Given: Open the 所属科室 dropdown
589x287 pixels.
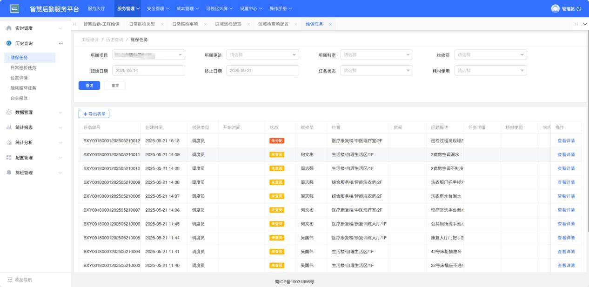Looking at the screenshot, I should tap(376, 55).
